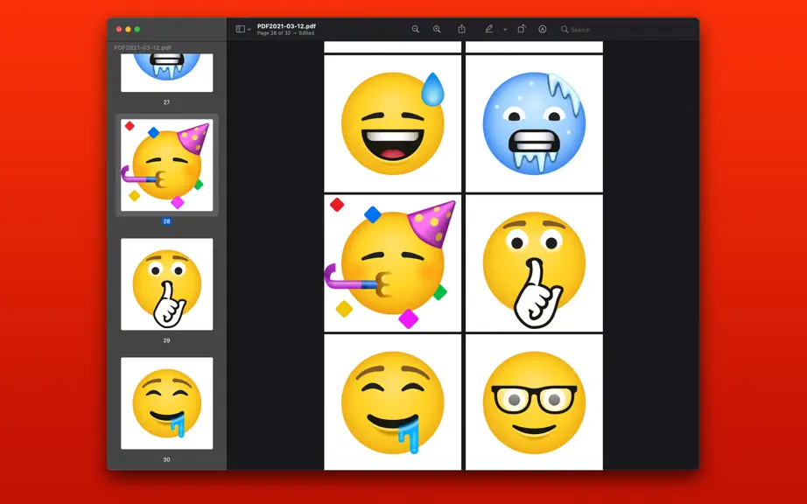This screenshot has width=807, height=504.
Task: Select page 28 party face thumbnail
Action: click(x=167, y=165)
